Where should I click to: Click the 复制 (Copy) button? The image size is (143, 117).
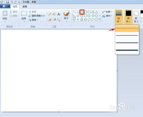(14, 16)
